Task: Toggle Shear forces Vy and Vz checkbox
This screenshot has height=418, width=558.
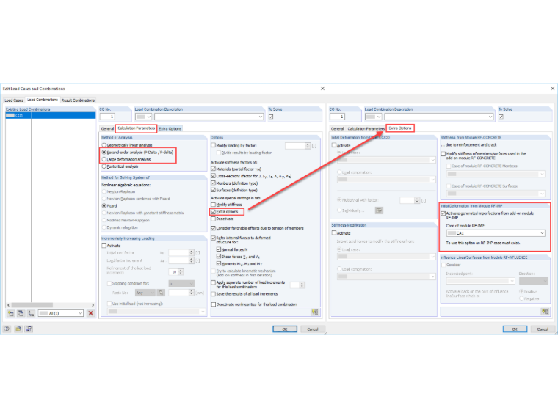Action: pos(219,257)
